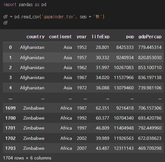Click pop value 13079460
Viewport: 165px width, 162px height.
point(124,88)
